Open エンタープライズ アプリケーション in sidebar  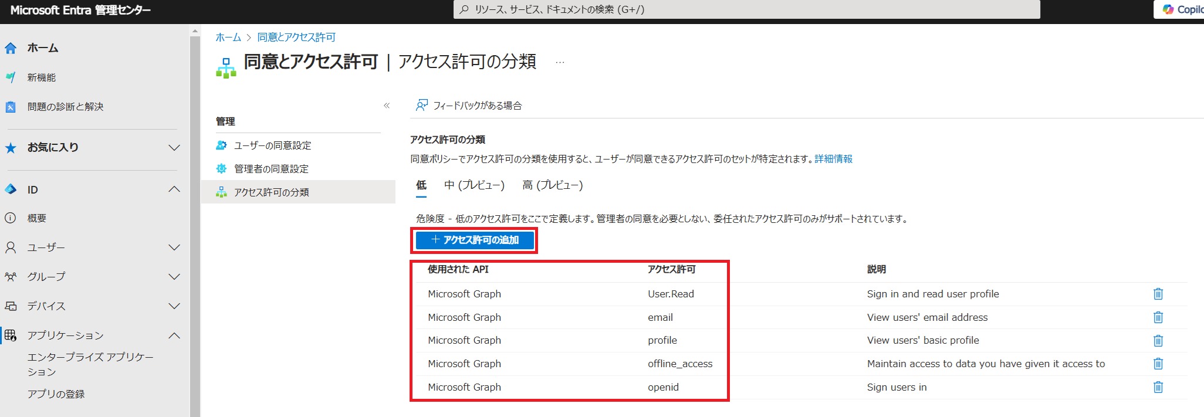(x=90, y=364)
